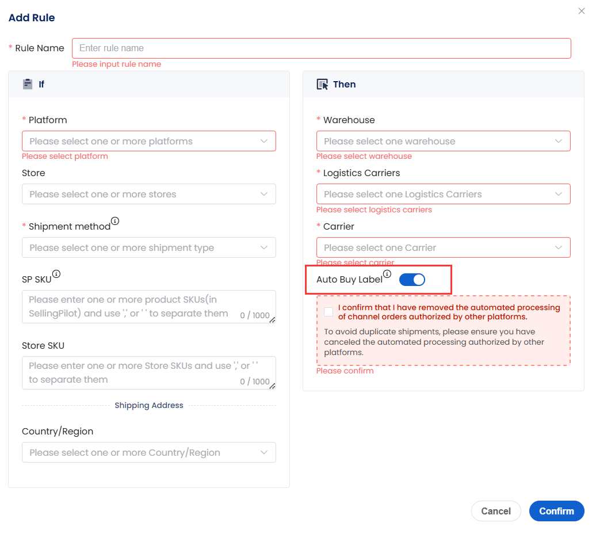Check the automated processing confirmation box
The image size is (592, 534).
pos(329,311)
